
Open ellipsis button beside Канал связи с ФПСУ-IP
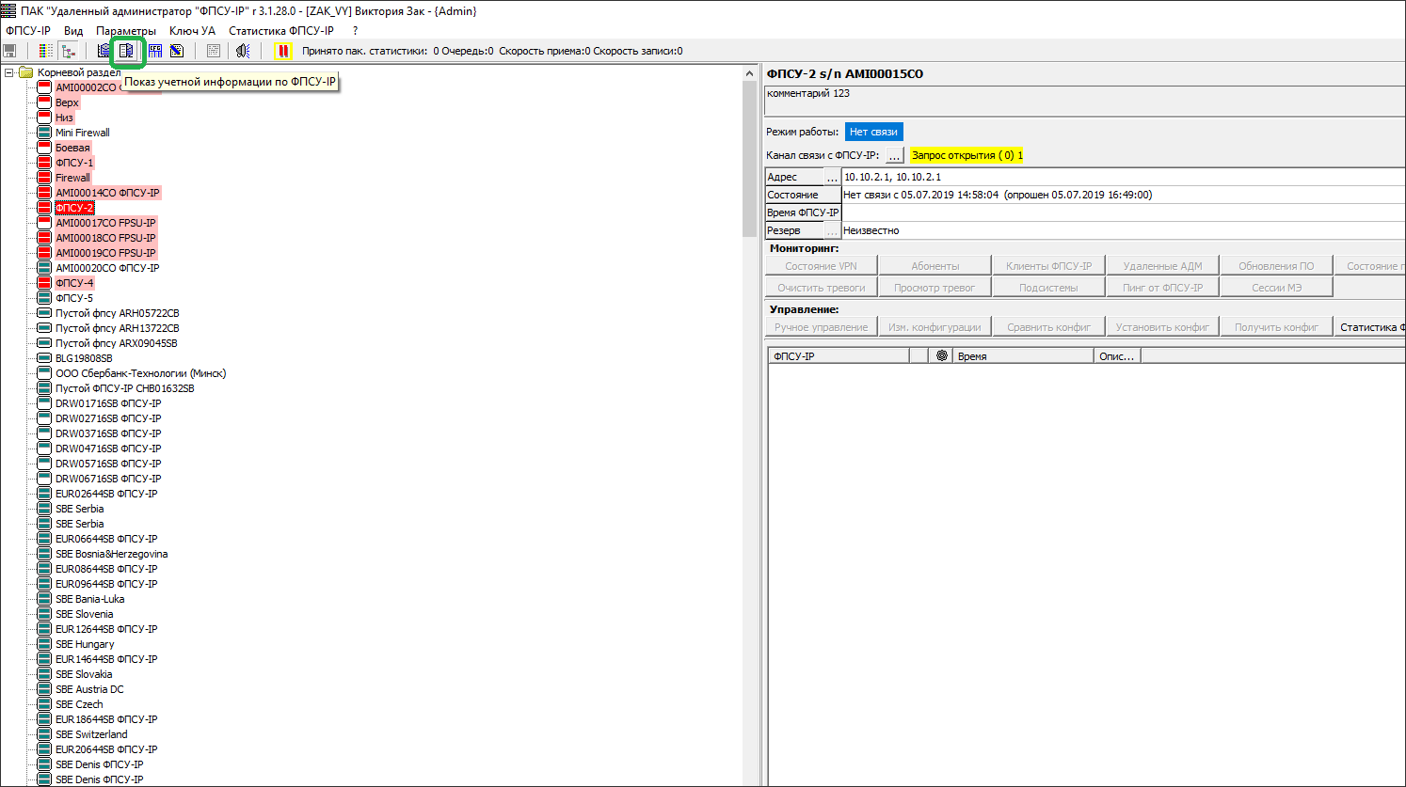pos(894,155)
